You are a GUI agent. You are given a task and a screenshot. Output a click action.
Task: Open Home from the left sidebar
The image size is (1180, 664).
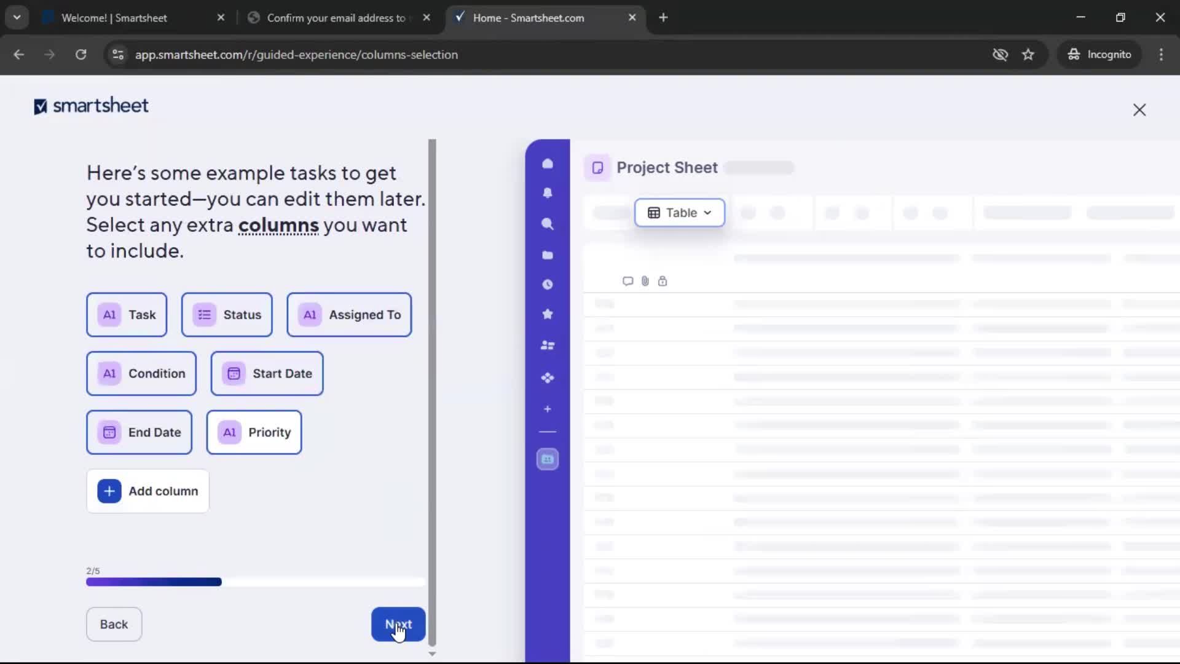[548, 163]
